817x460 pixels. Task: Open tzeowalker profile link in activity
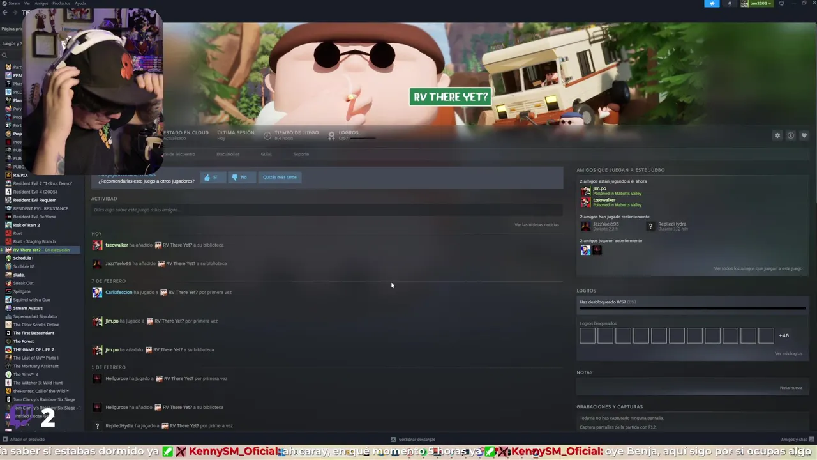click(117, 245)
